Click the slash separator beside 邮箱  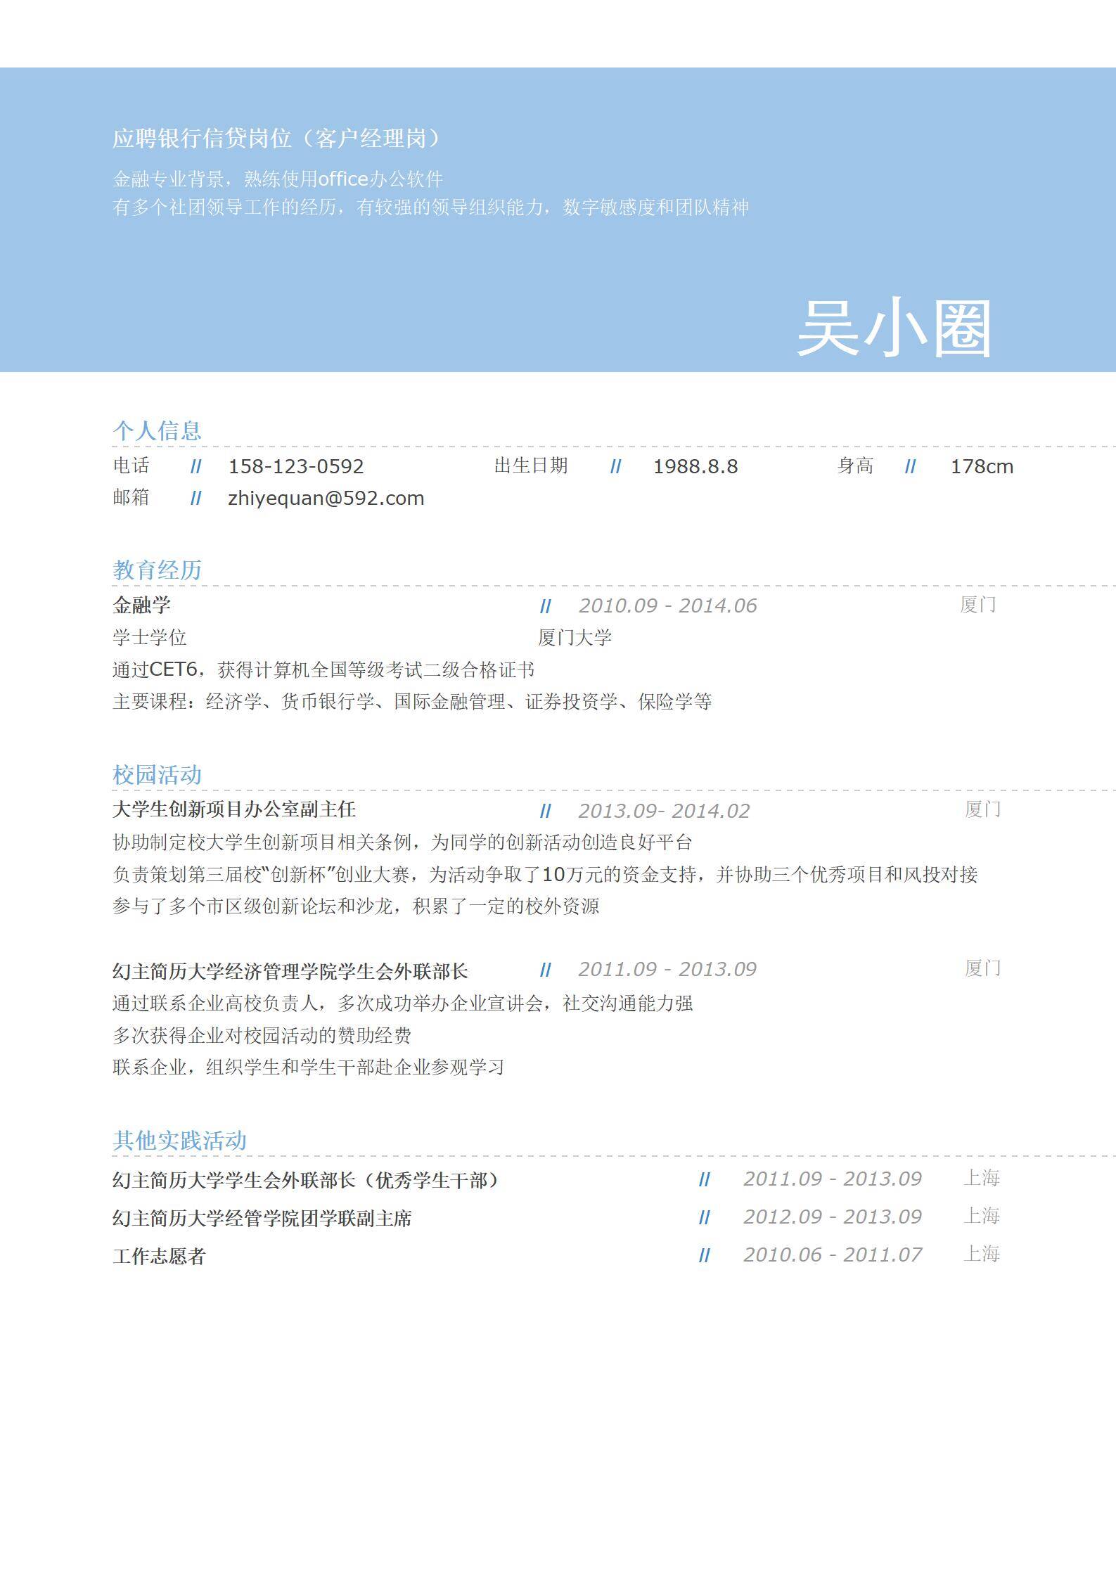[195, 498]
